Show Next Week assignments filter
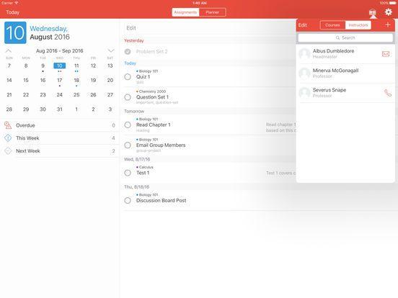 tap(60, 150)
